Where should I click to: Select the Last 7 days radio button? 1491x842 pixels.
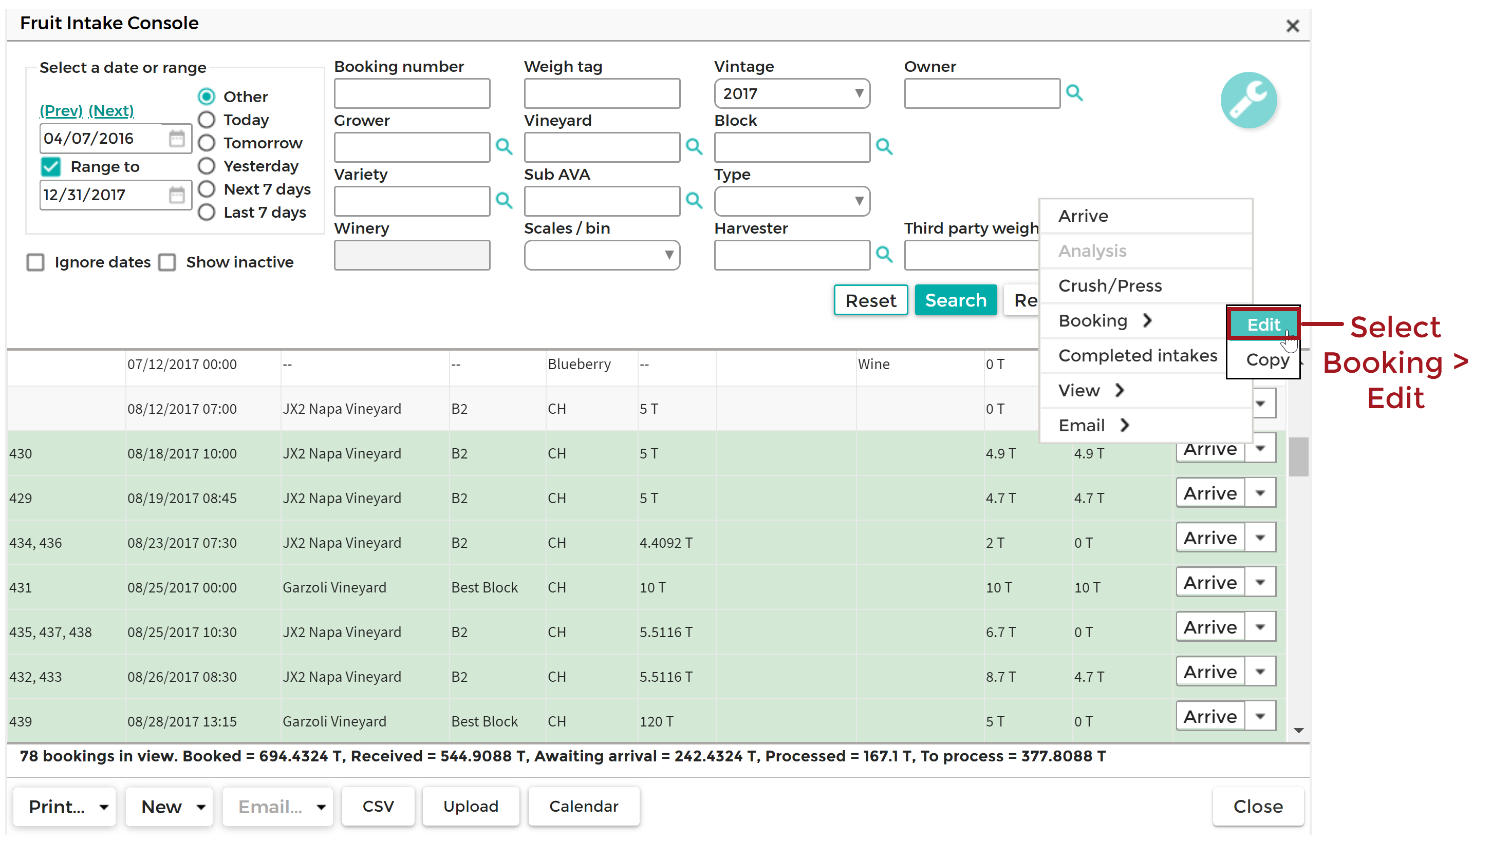[207, 212]
